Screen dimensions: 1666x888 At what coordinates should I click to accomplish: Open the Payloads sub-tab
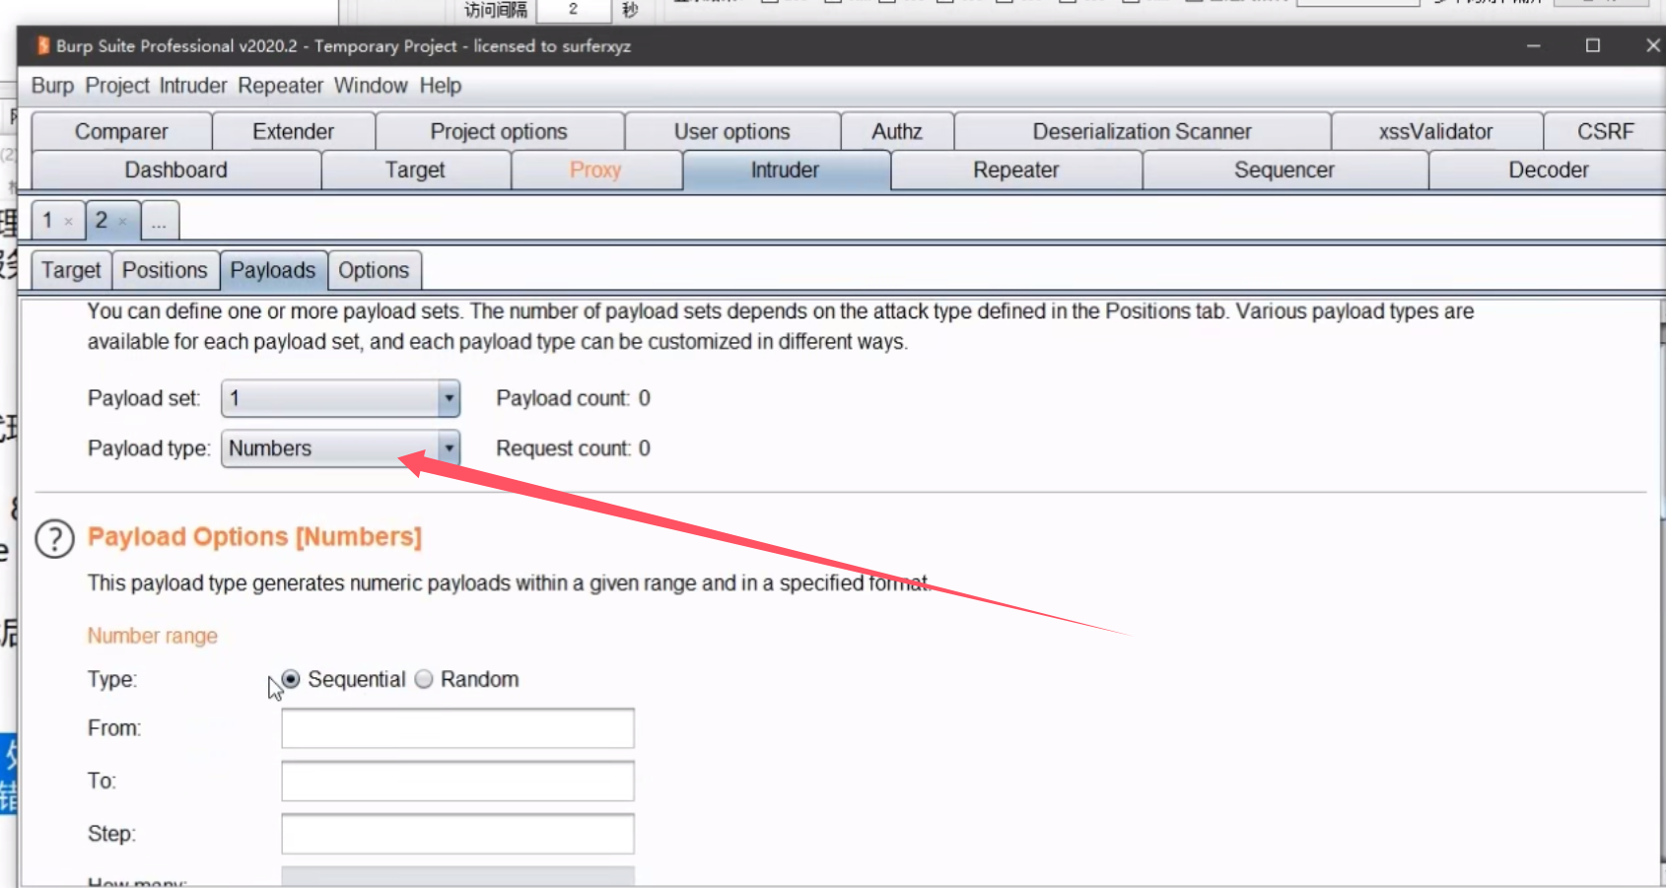273,270
